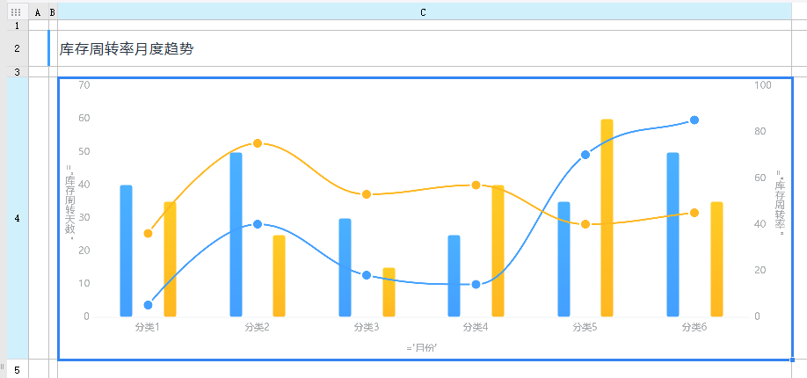Select column A header
Screen dimensions: 807x378
click(38, 12)
